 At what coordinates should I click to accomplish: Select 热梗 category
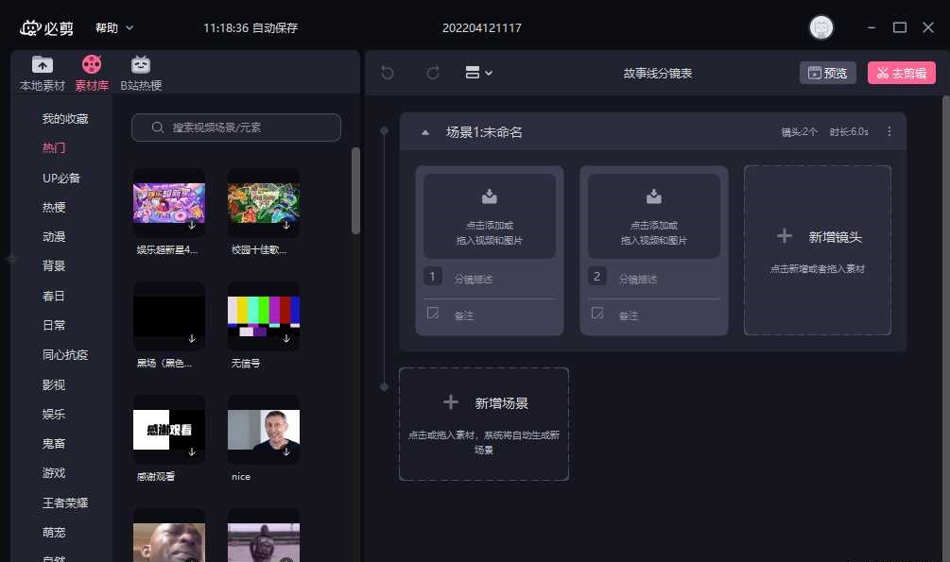tap(53, 207)
